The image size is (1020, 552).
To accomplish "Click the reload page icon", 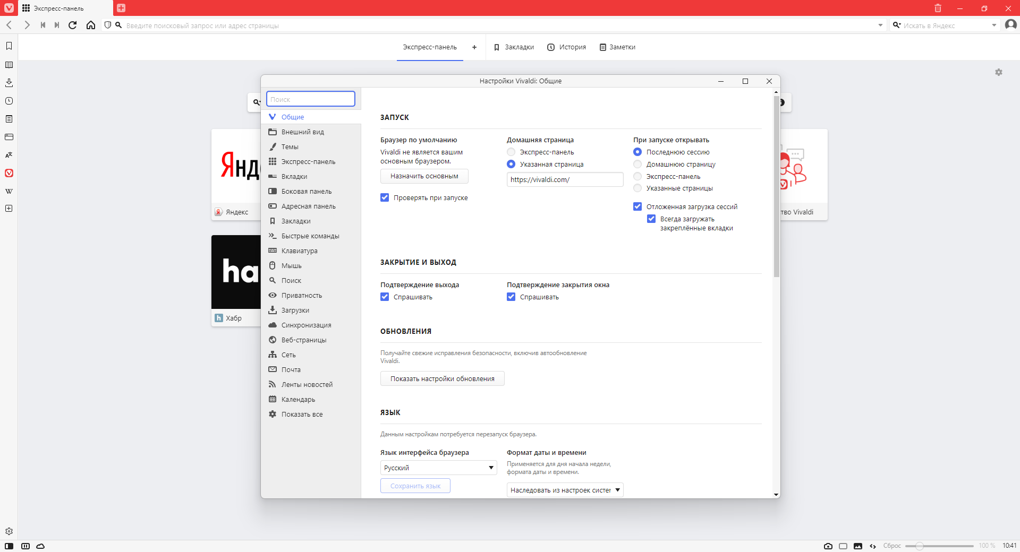I will tap(73, 25).
